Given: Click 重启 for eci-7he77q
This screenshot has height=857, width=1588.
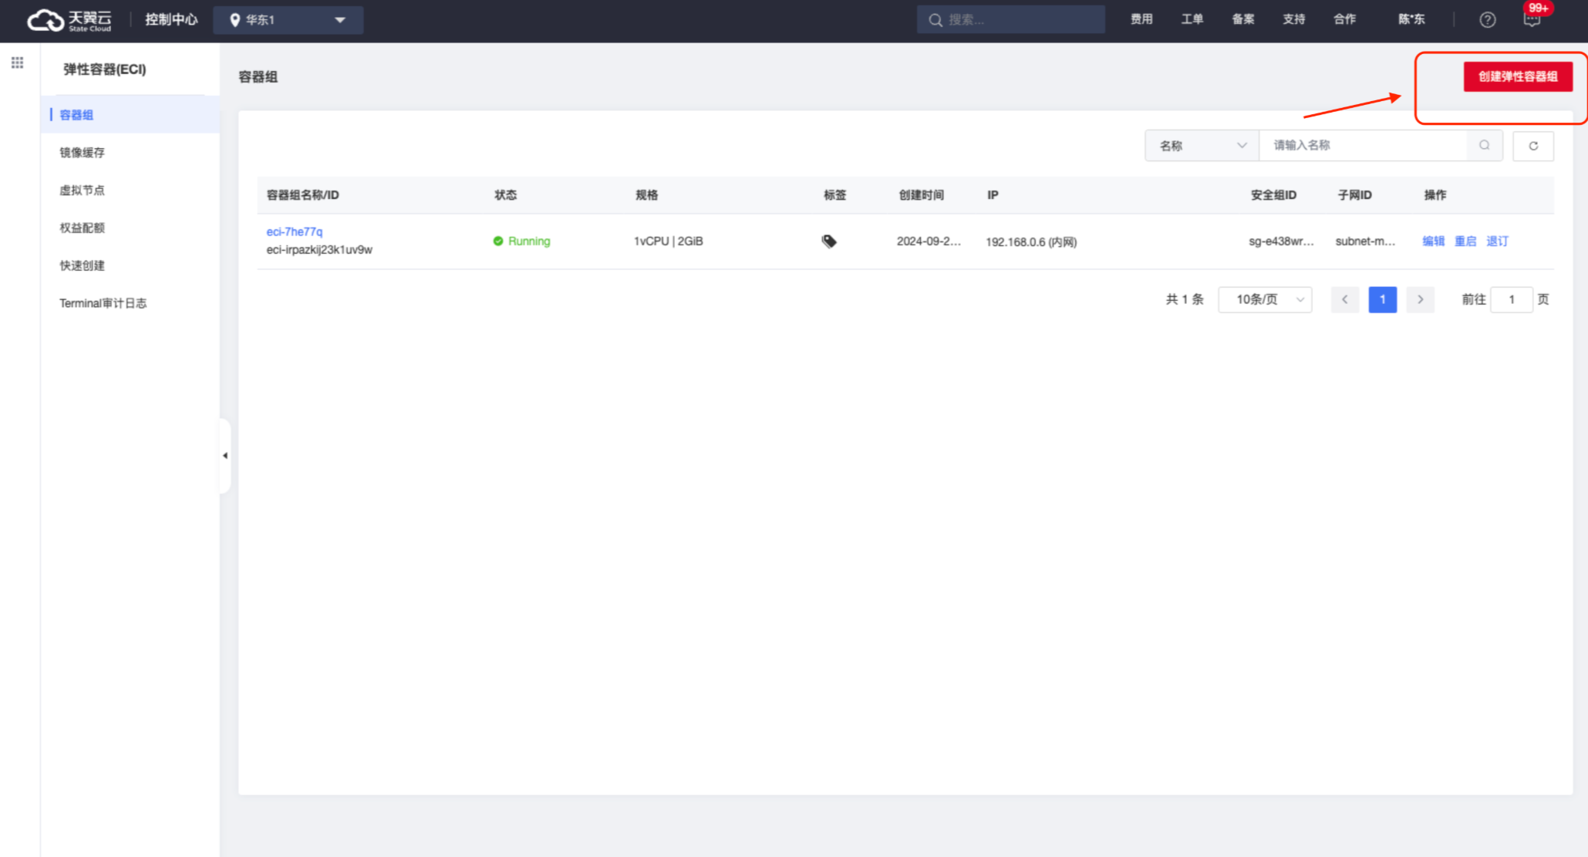Looking at the screenshot, I should 1465,241.
